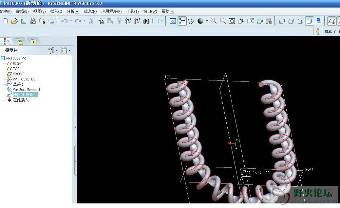The image size is (340, 208).
Task: Click the Paste clipboard icon
Action: pos(110,21)
